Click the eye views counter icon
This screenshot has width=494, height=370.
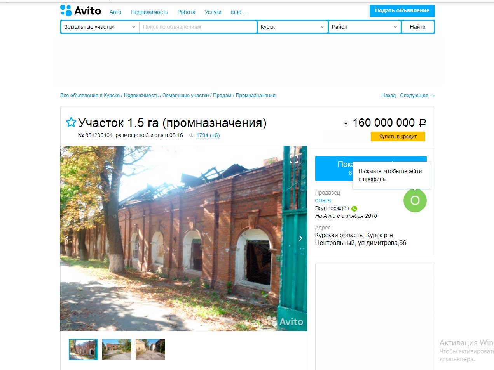tap(191, 135)
